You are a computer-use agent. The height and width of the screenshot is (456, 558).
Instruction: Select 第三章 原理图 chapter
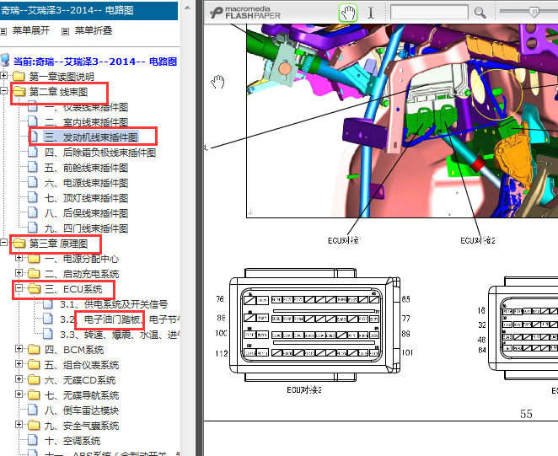58,244
